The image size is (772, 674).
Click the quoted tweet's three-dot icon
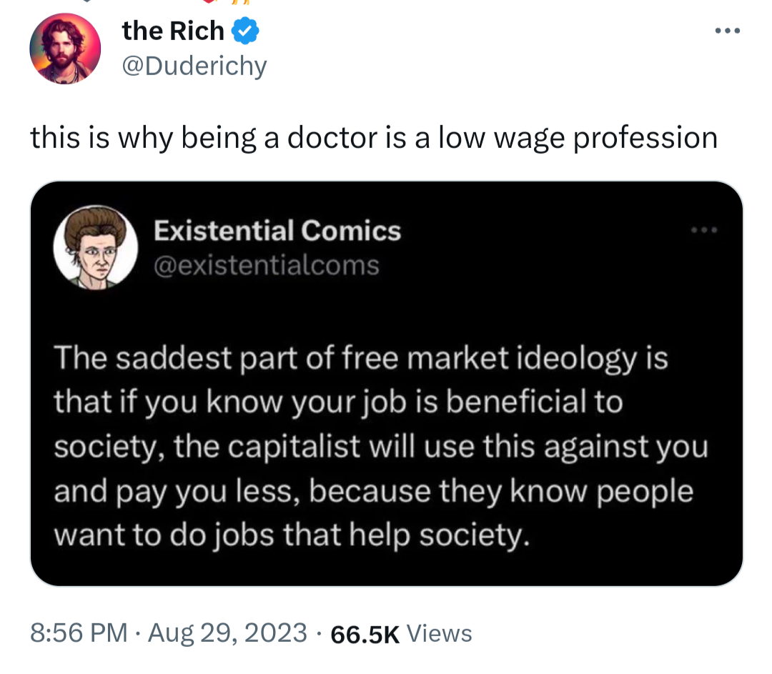pyautogui.click(x=703, y=231)
